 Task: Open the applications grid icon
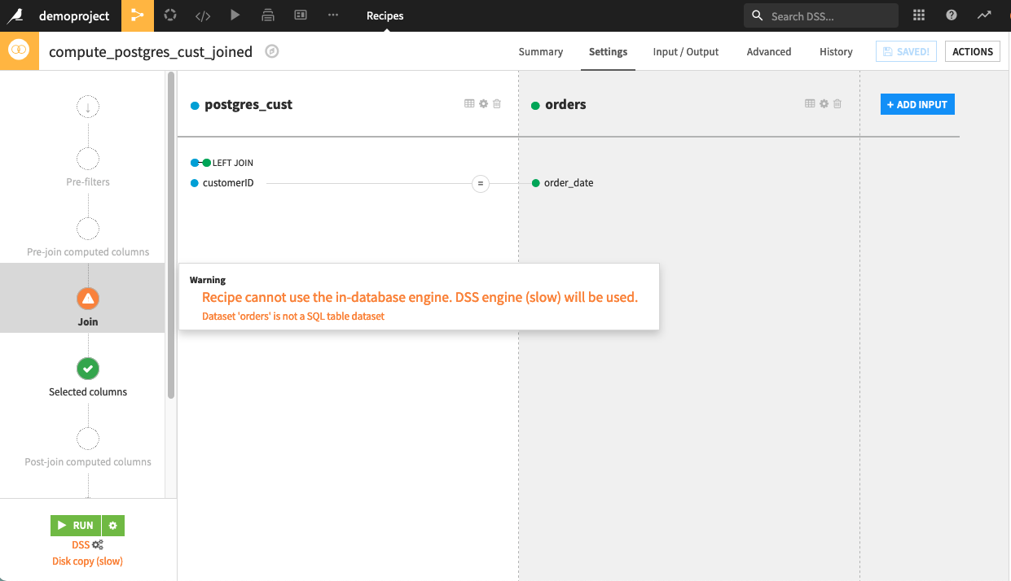coord(919,15)
